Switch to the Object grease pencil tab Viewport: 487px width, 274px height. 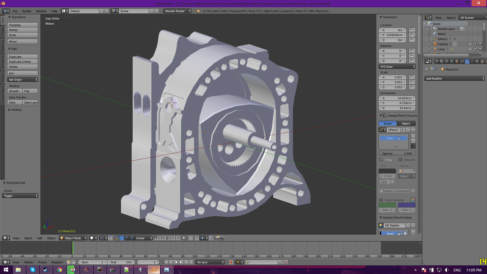coord(406,124)
